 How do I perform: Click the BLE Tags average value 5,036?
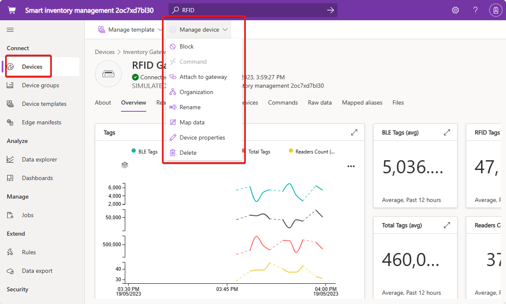pos(413,167)
